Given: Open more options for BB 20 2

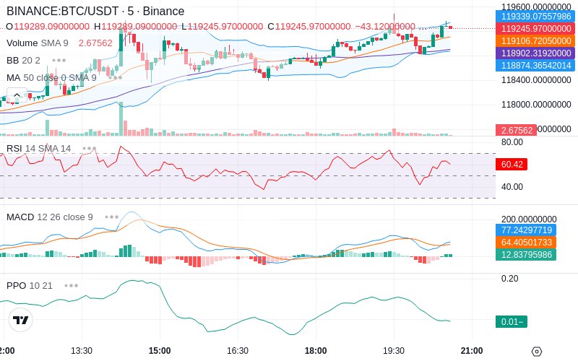Looking at the screenshot, I should (x=59, y=61).
